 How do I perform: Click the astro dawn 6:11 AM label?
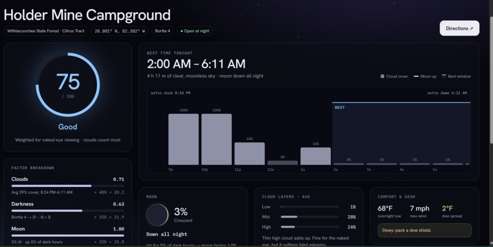coord(447,93)
